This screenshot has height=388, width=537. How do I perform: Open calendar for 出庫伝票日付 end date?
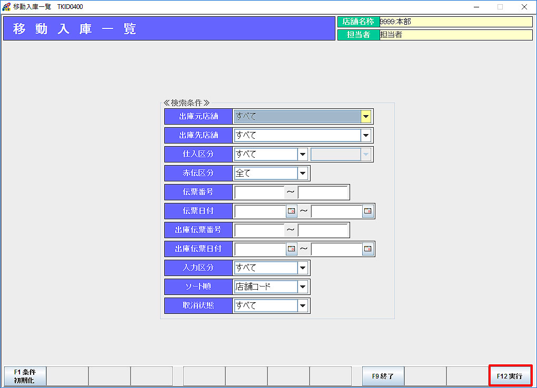pyautogui.click(x=368, y=249)
